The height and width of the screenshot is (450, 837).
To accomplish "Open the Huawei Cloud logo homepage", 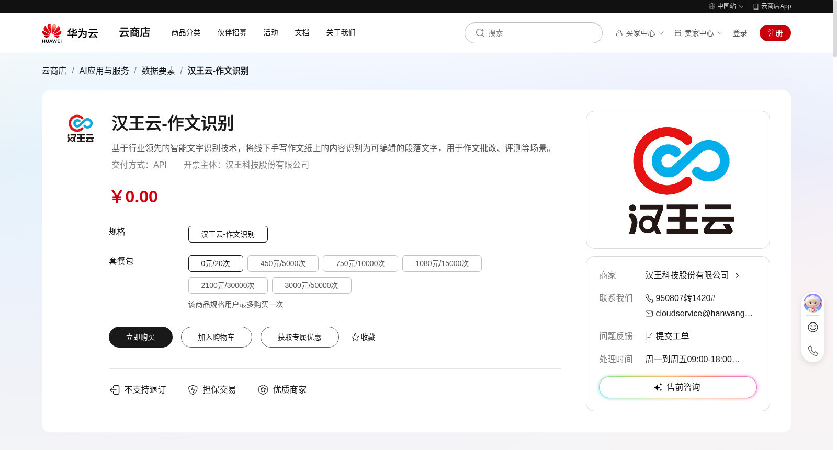I will (x=70, y=33).
